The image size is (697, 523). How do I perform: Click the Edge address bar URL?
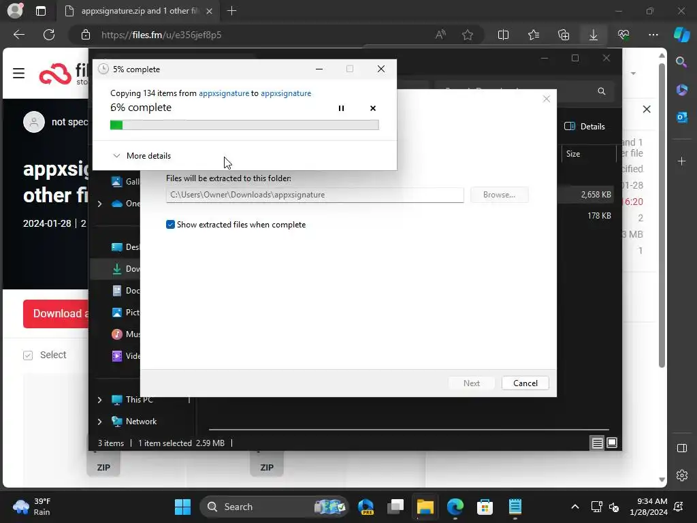pyautogui.click(x=161, y=35)
